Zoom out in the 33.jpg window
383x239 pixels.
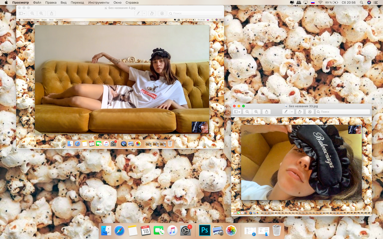[247, 112]
